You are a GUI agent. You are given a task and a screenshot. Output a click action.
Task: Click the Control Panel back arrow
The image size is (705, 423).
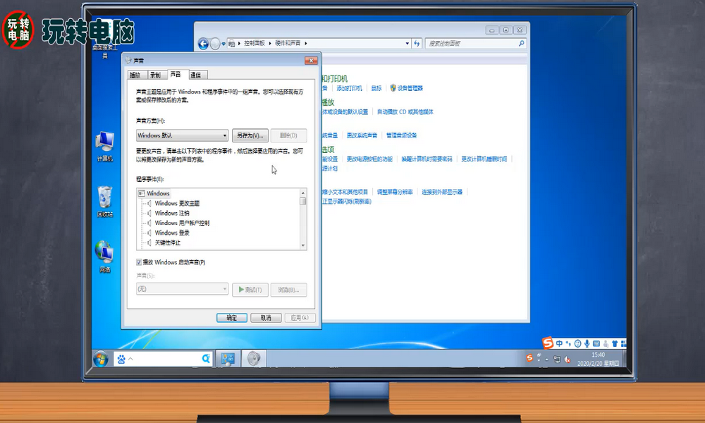tap(203, 44)
